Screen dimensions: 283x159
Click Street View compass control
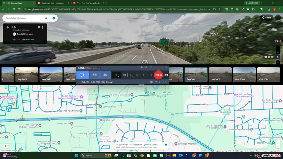point(278,41)
